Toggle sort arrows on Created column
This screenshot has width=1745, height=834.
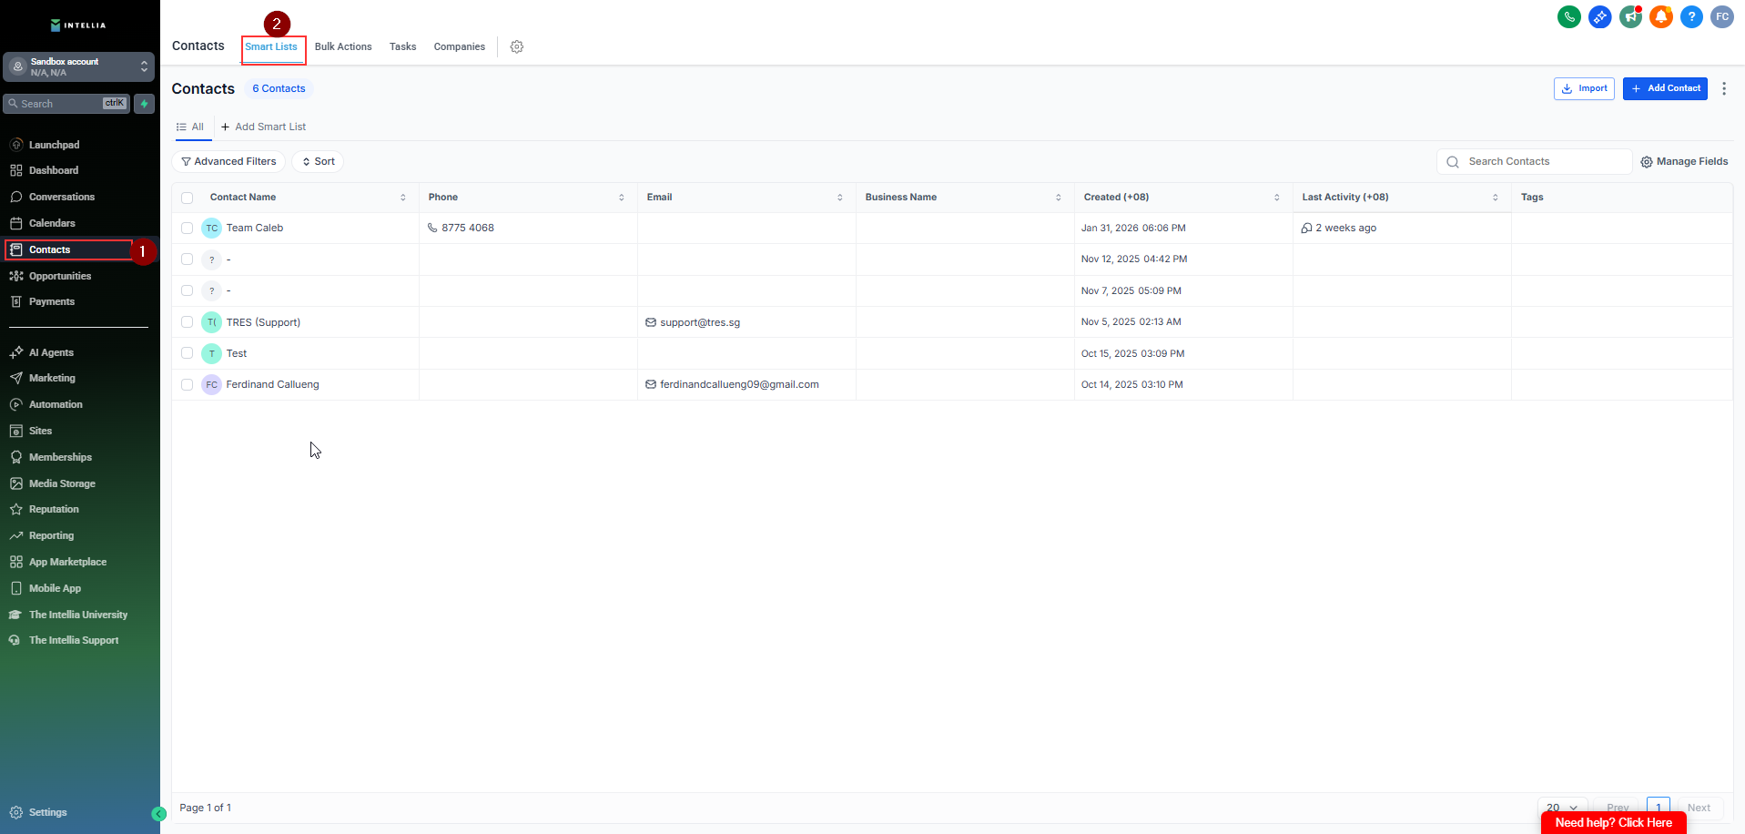pyautogui.click(x=1277, y=198)
